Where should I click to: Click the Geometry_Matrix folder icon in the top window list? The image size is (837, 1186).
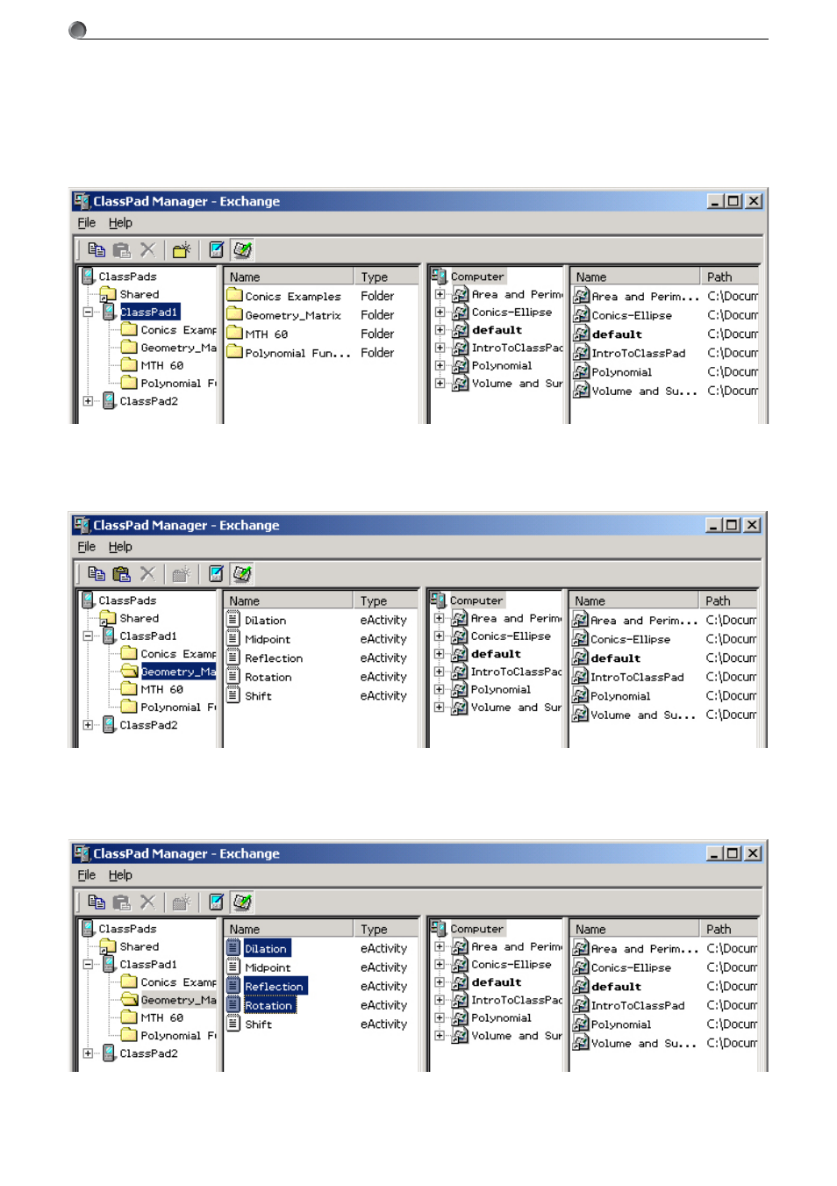point(234,314)
